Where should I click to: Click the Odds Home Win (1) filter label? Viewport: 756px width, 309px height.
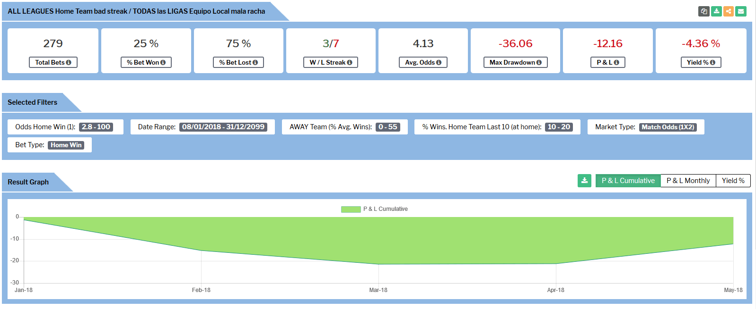(x=45, y=127)
